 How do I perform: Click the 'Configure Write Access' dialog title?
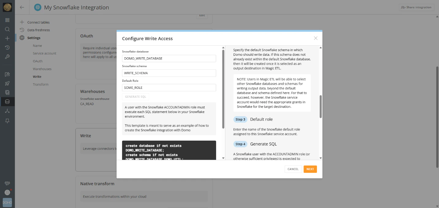click(147, 39)
